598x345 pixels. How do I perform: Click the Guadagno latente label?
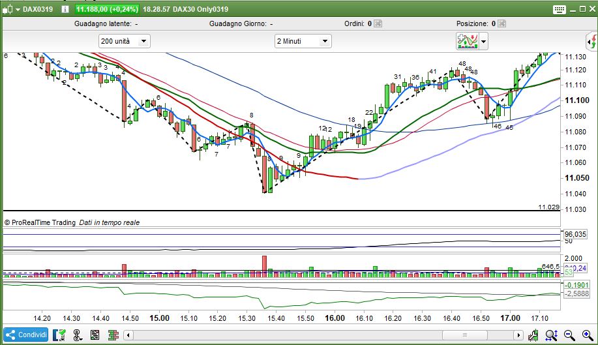click(x=102, y=23)
